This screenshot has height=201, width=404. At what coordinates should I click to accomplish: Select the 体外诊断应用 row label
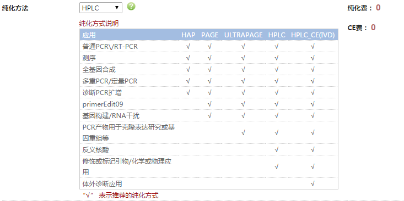click(x=103, y=184)
